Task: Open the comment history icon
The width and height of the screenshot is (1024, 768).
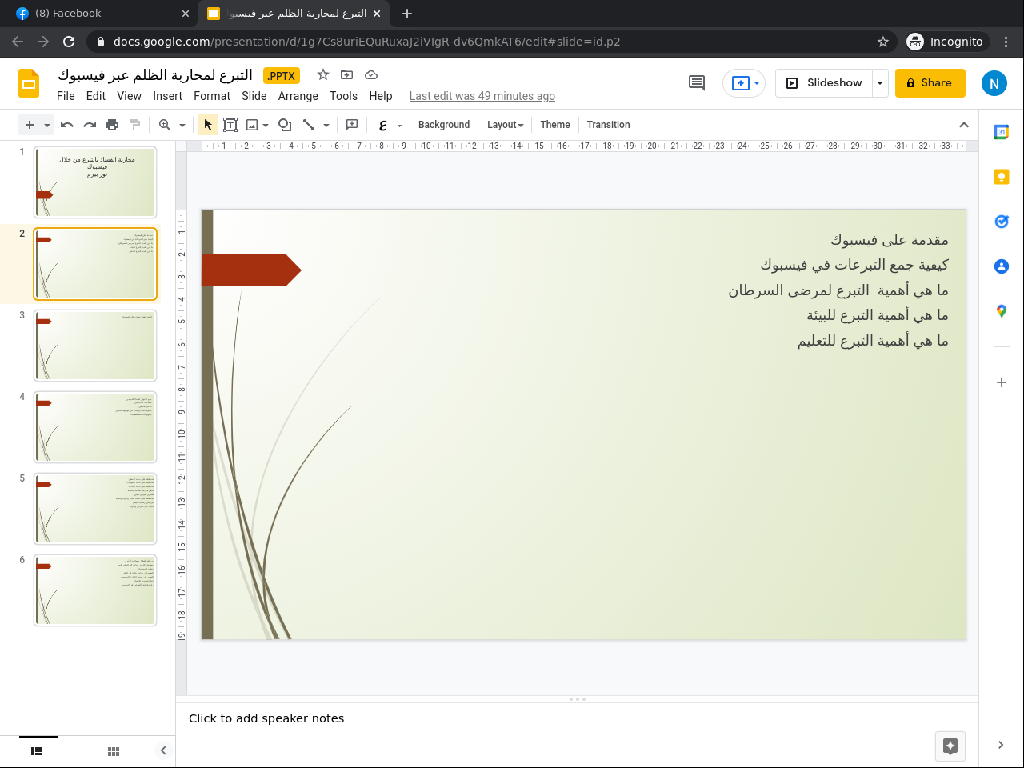Action: 697,82
